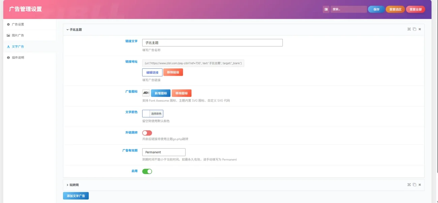Delete the 玩转网 entry with its x icon
Viewport: 438px width, 203px height.
tap(420, 184)
